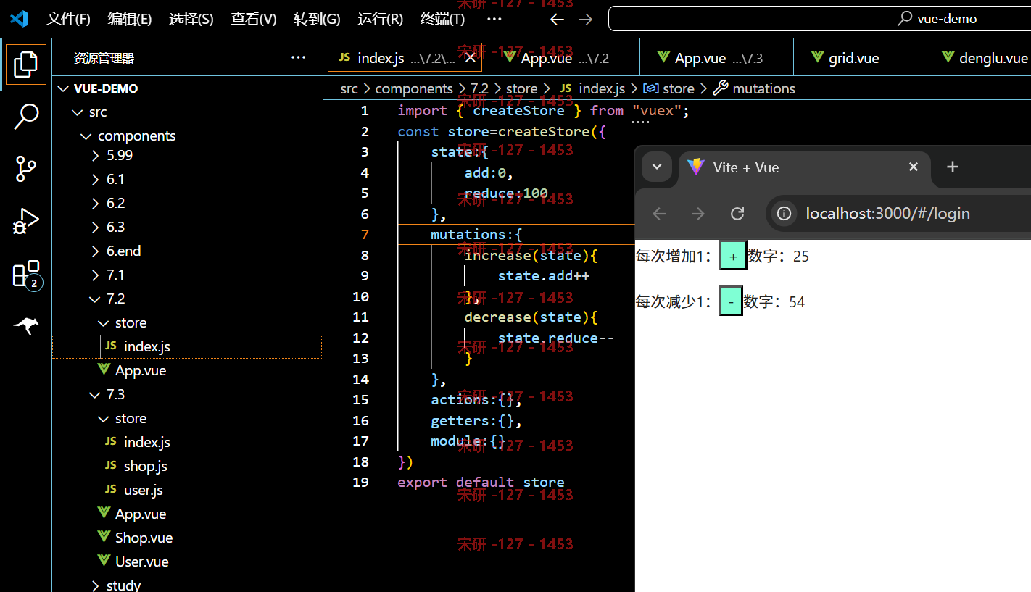Click the browser back button
Image resolution: width=1031 pixels, height=592 pixels.
click(x=659, y=213)
